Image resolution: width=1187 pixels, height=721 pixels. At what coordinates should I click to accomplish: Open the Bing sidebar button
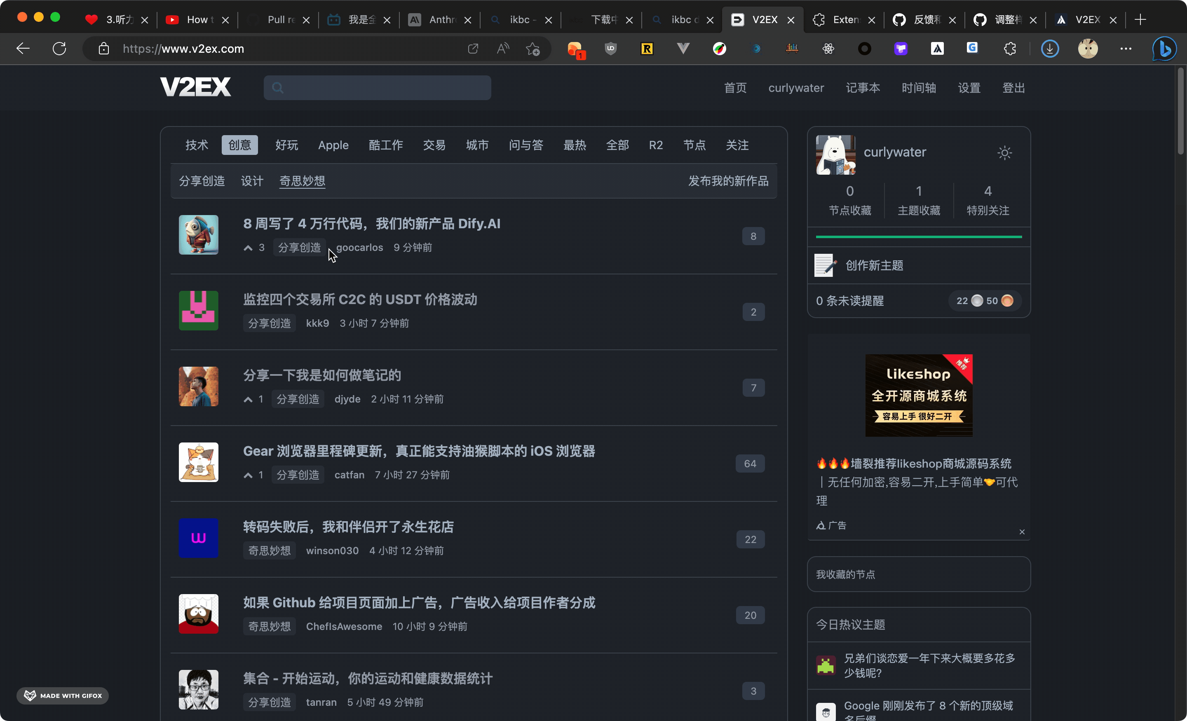1164,49
